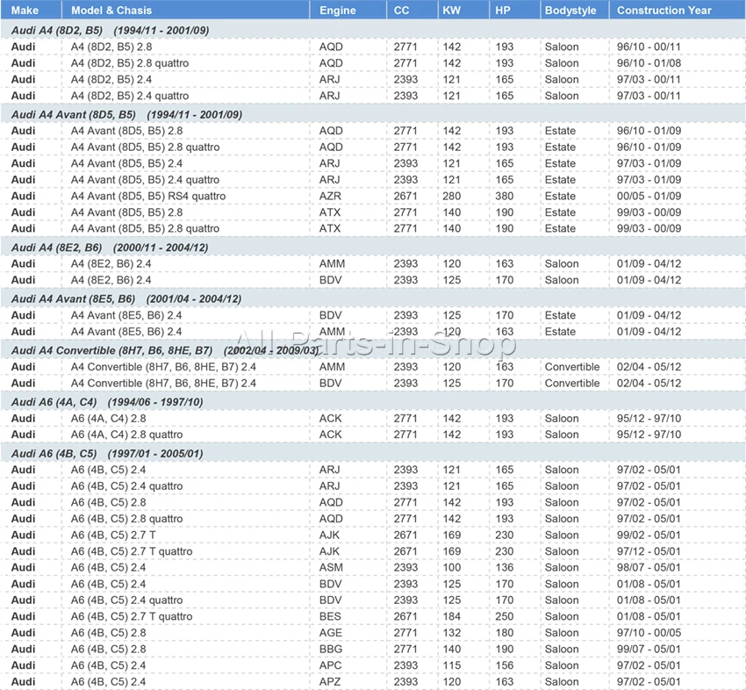
Task: Click model A4 Avant (8D5, B5) 2.4 quattro
Action: click(145, 180)
